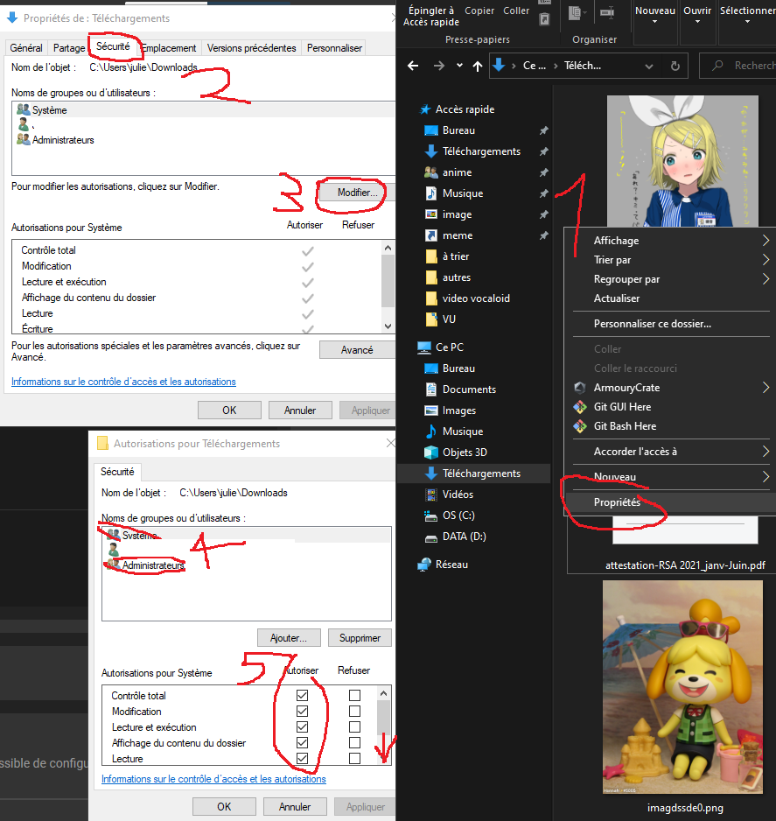Click the permissions list scrollbar down arrow
The height and width of the screenshot is (821, 776).
point(388,326)
